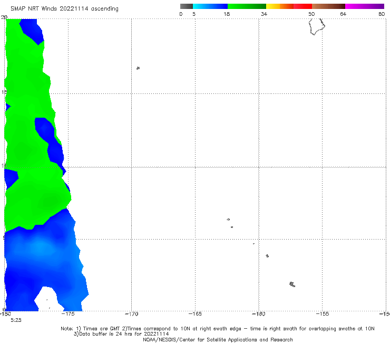Image resolution: width=390 pixels, height=343 pixels.
Task: Click the longitude label '-170'
Action: [131, 314]
